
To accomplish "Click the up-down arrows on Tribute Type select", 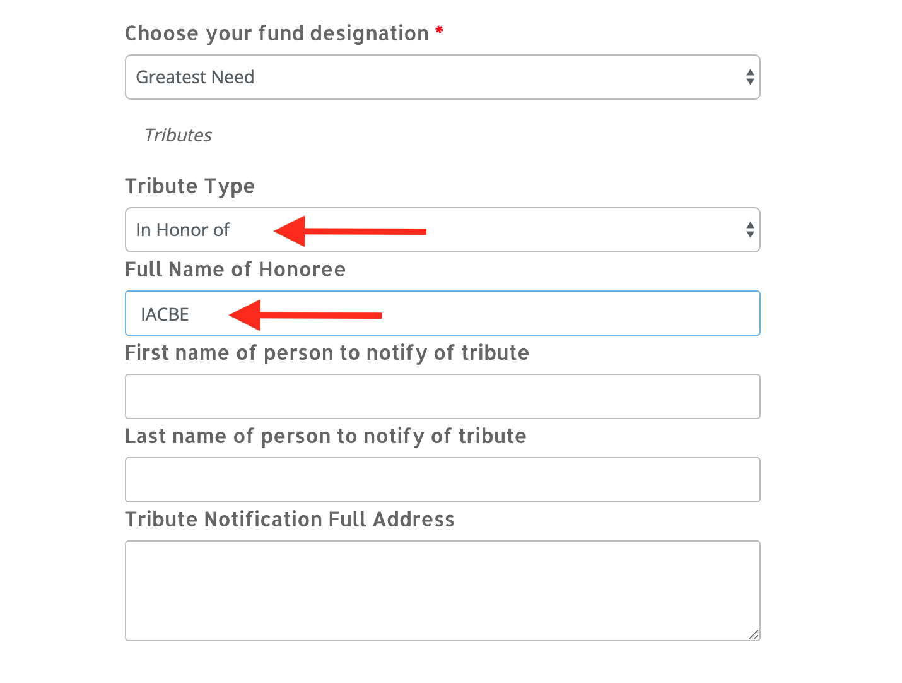I will pyautogui.click(x=749, y=230).
